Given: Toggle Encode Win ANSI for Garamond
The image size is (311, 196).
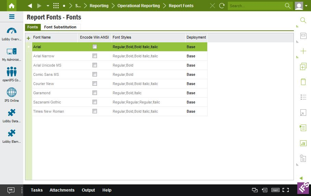Looking at the screenshot, I should (x=95, y=93).
